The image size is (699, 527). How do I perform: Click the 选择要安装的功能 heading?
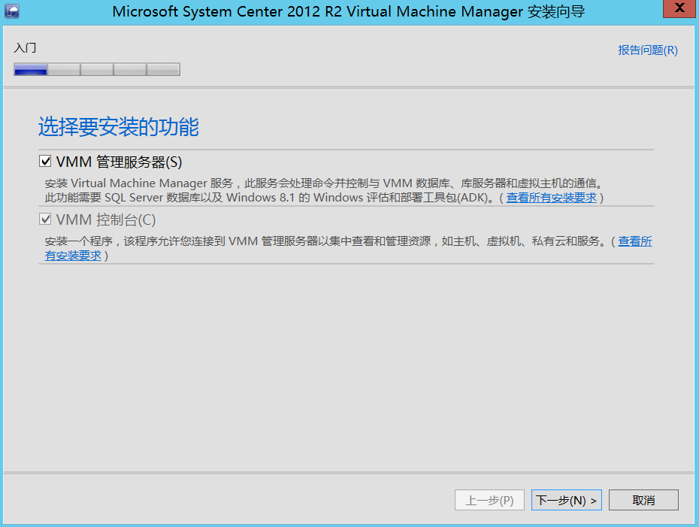(119, 126)
